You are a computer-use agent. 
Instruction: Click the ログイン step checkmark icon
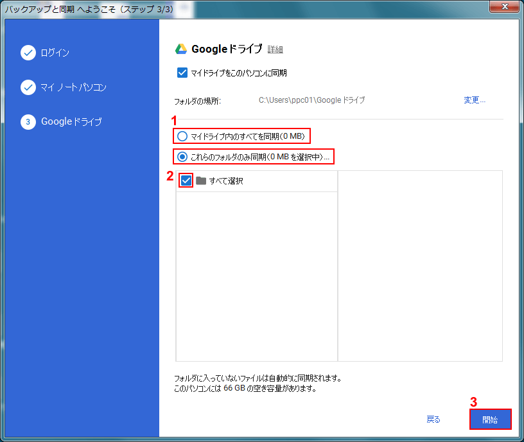(x=28, y=53)
